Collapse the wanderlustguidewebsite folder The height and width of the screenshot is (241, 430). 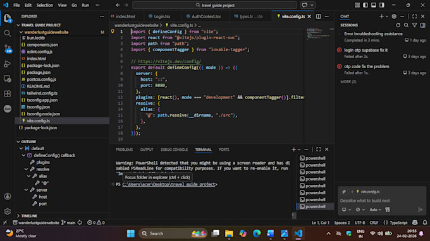(x=21, y=32)
